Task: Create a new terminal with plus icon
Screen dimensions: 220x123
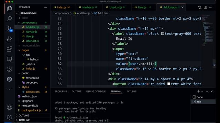Action: (x=198, y=91)
